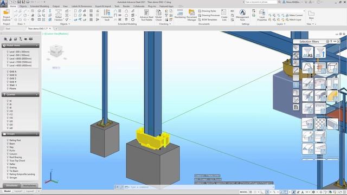Click the AS funnel selection filter icon
Image resolution: width=347 pixels, height=195 pixels.
[x=307, y=53]
